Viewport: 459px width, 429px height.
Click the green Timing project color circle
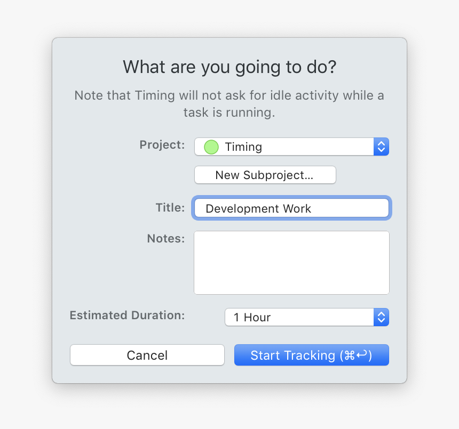pyautogui.click(x=211, y=147)
